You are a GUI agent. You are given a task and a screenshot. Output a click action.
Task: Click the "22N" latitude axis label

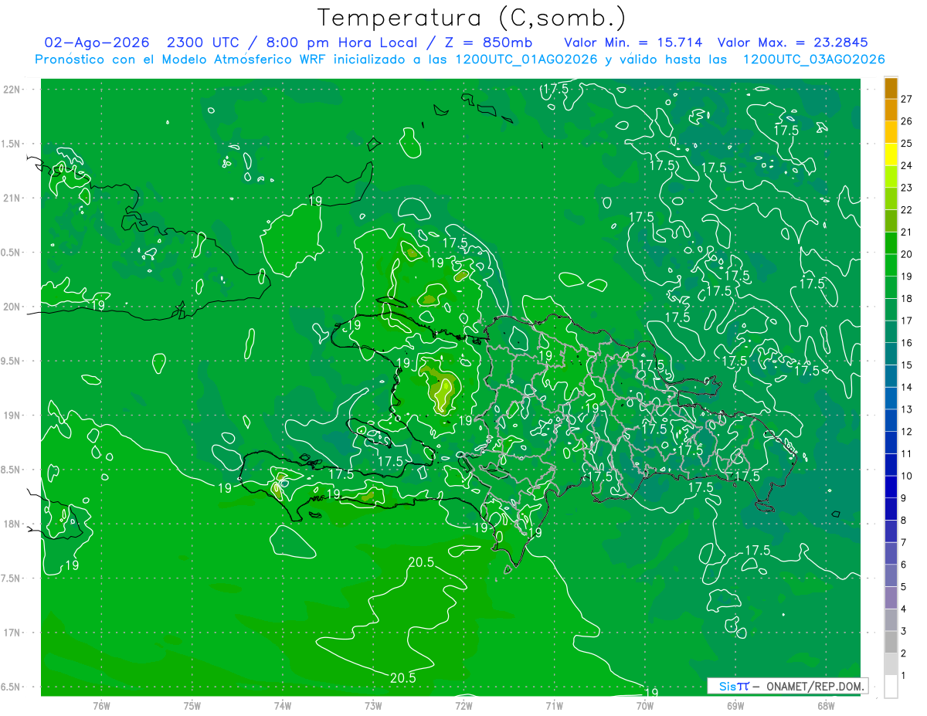pyautogui.click(x=12, y=89)
